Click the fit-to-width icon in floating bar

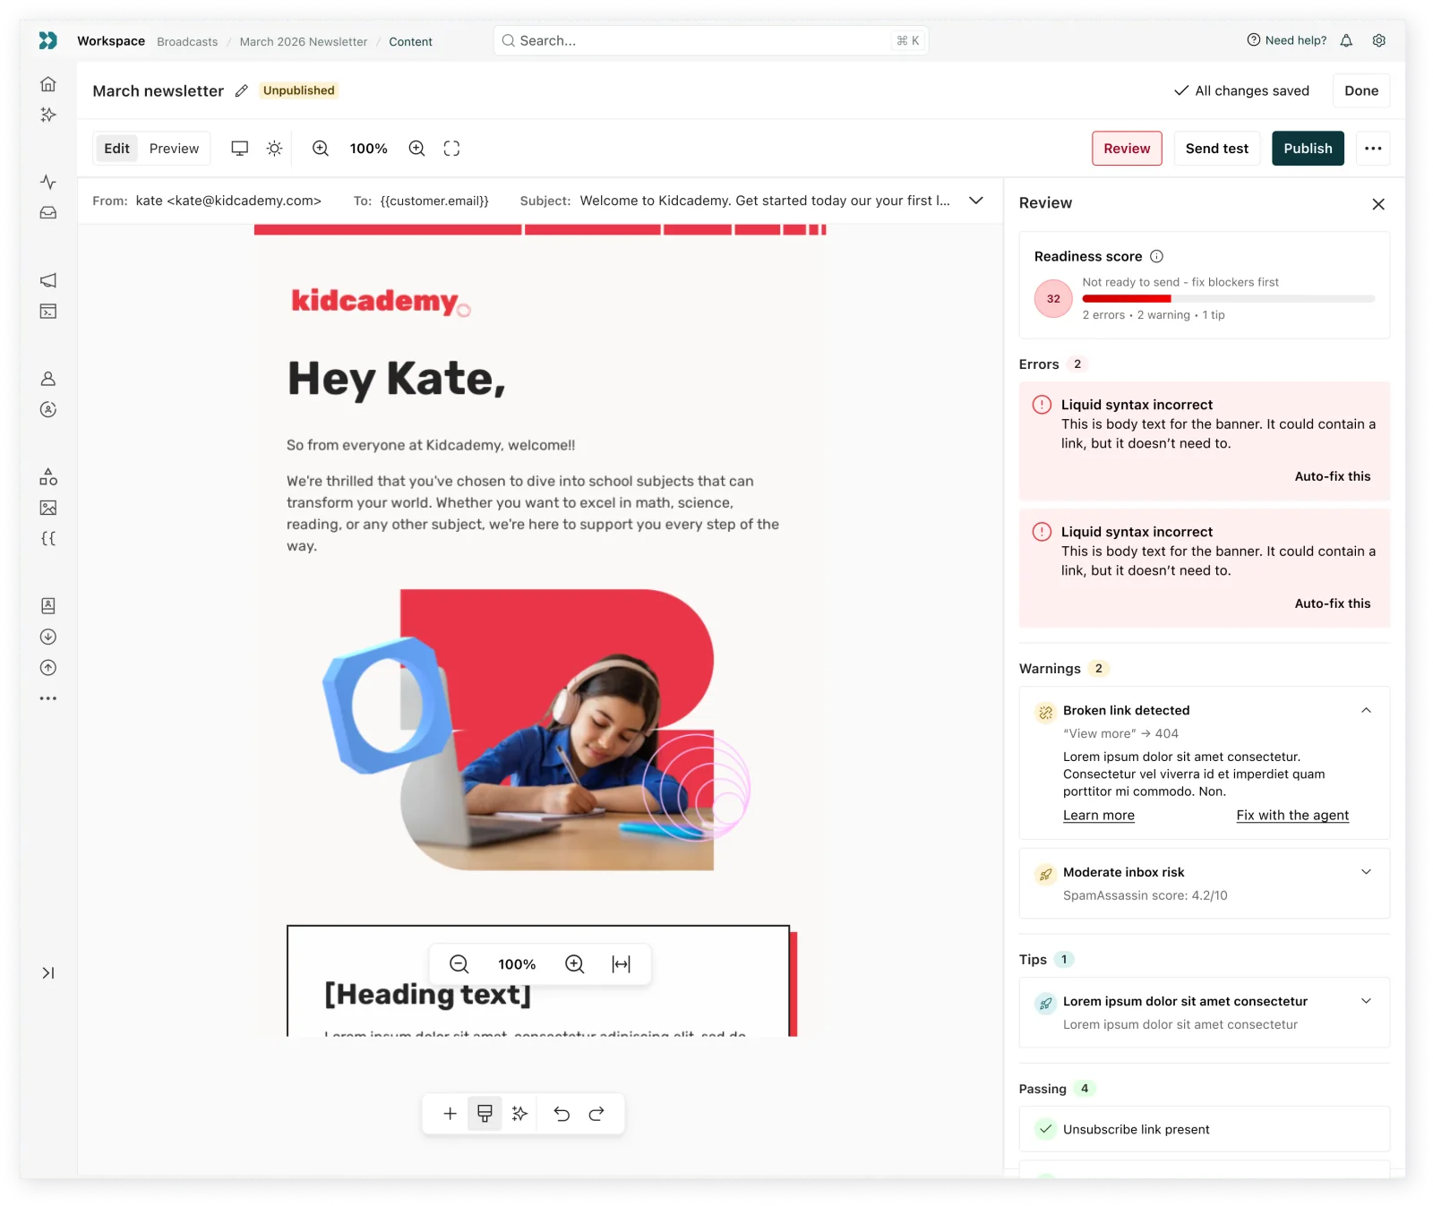pyautogui.click(x=621, y=964)
